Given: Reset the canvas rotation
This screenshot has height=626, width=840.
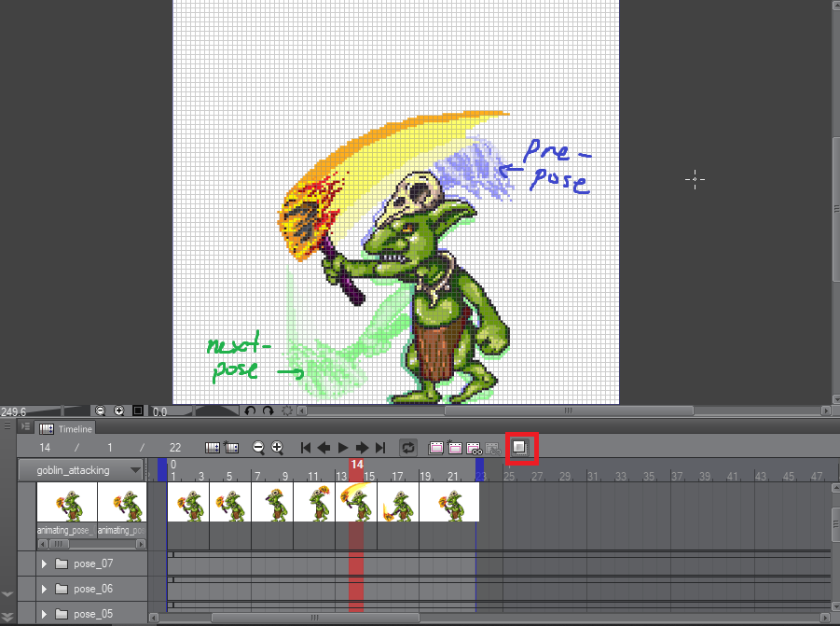Looking at the screenshot, I should click(x=287, y=411).
